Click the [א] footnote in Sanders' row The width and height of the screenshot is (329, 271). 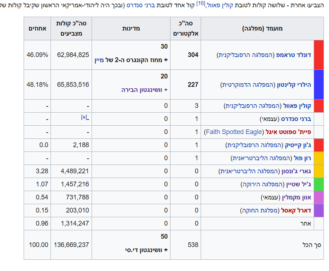[x=84, y=117]
